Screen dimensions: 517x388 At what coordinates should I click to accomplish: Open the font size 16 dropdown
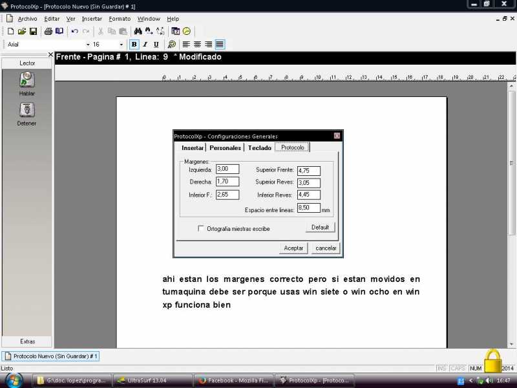(x=121, y=44)
